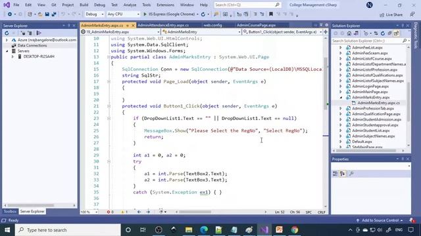Open the Button1_Click member dropdown
The height and width of the screenshot is (236, 421).
(282, 32)
